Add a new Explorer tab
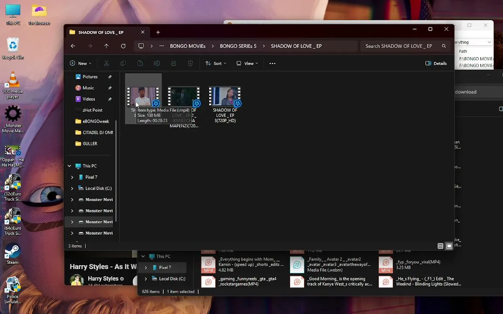The width and height of the screenshot is (503, 314). [158, 32]
